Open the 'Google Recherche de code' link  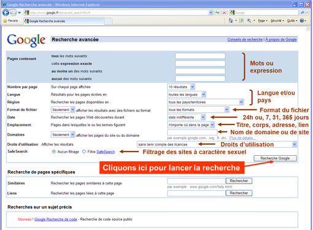[x=56, y=219]
